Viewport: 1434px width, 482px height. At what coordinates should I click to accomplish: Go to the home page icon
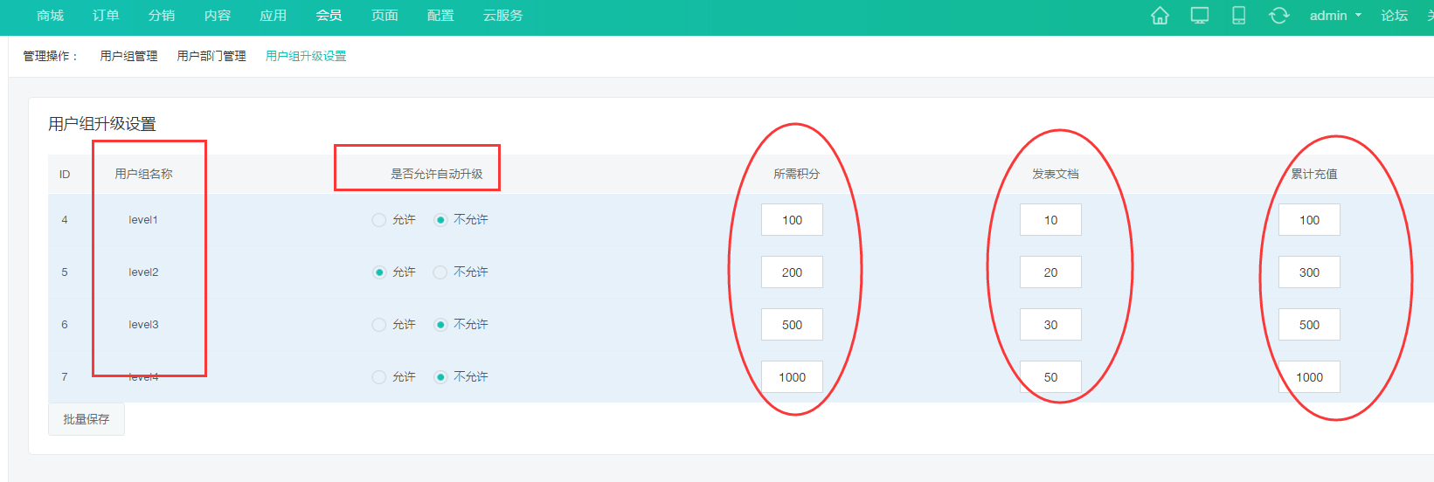(x=1160, y=16)
